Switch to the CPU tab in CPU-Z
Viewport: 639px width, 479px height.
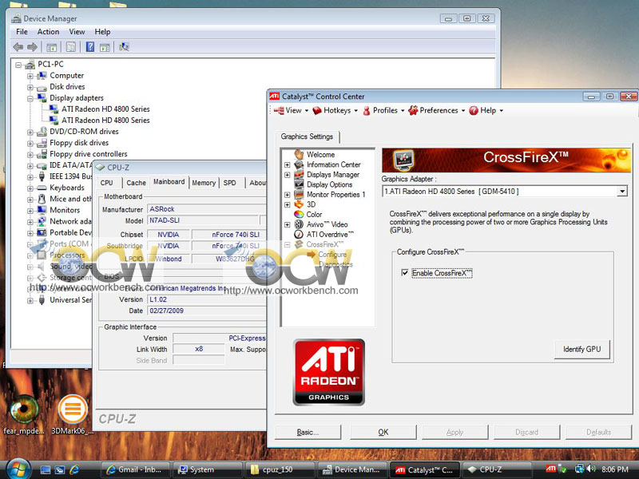tap(107, 183)
